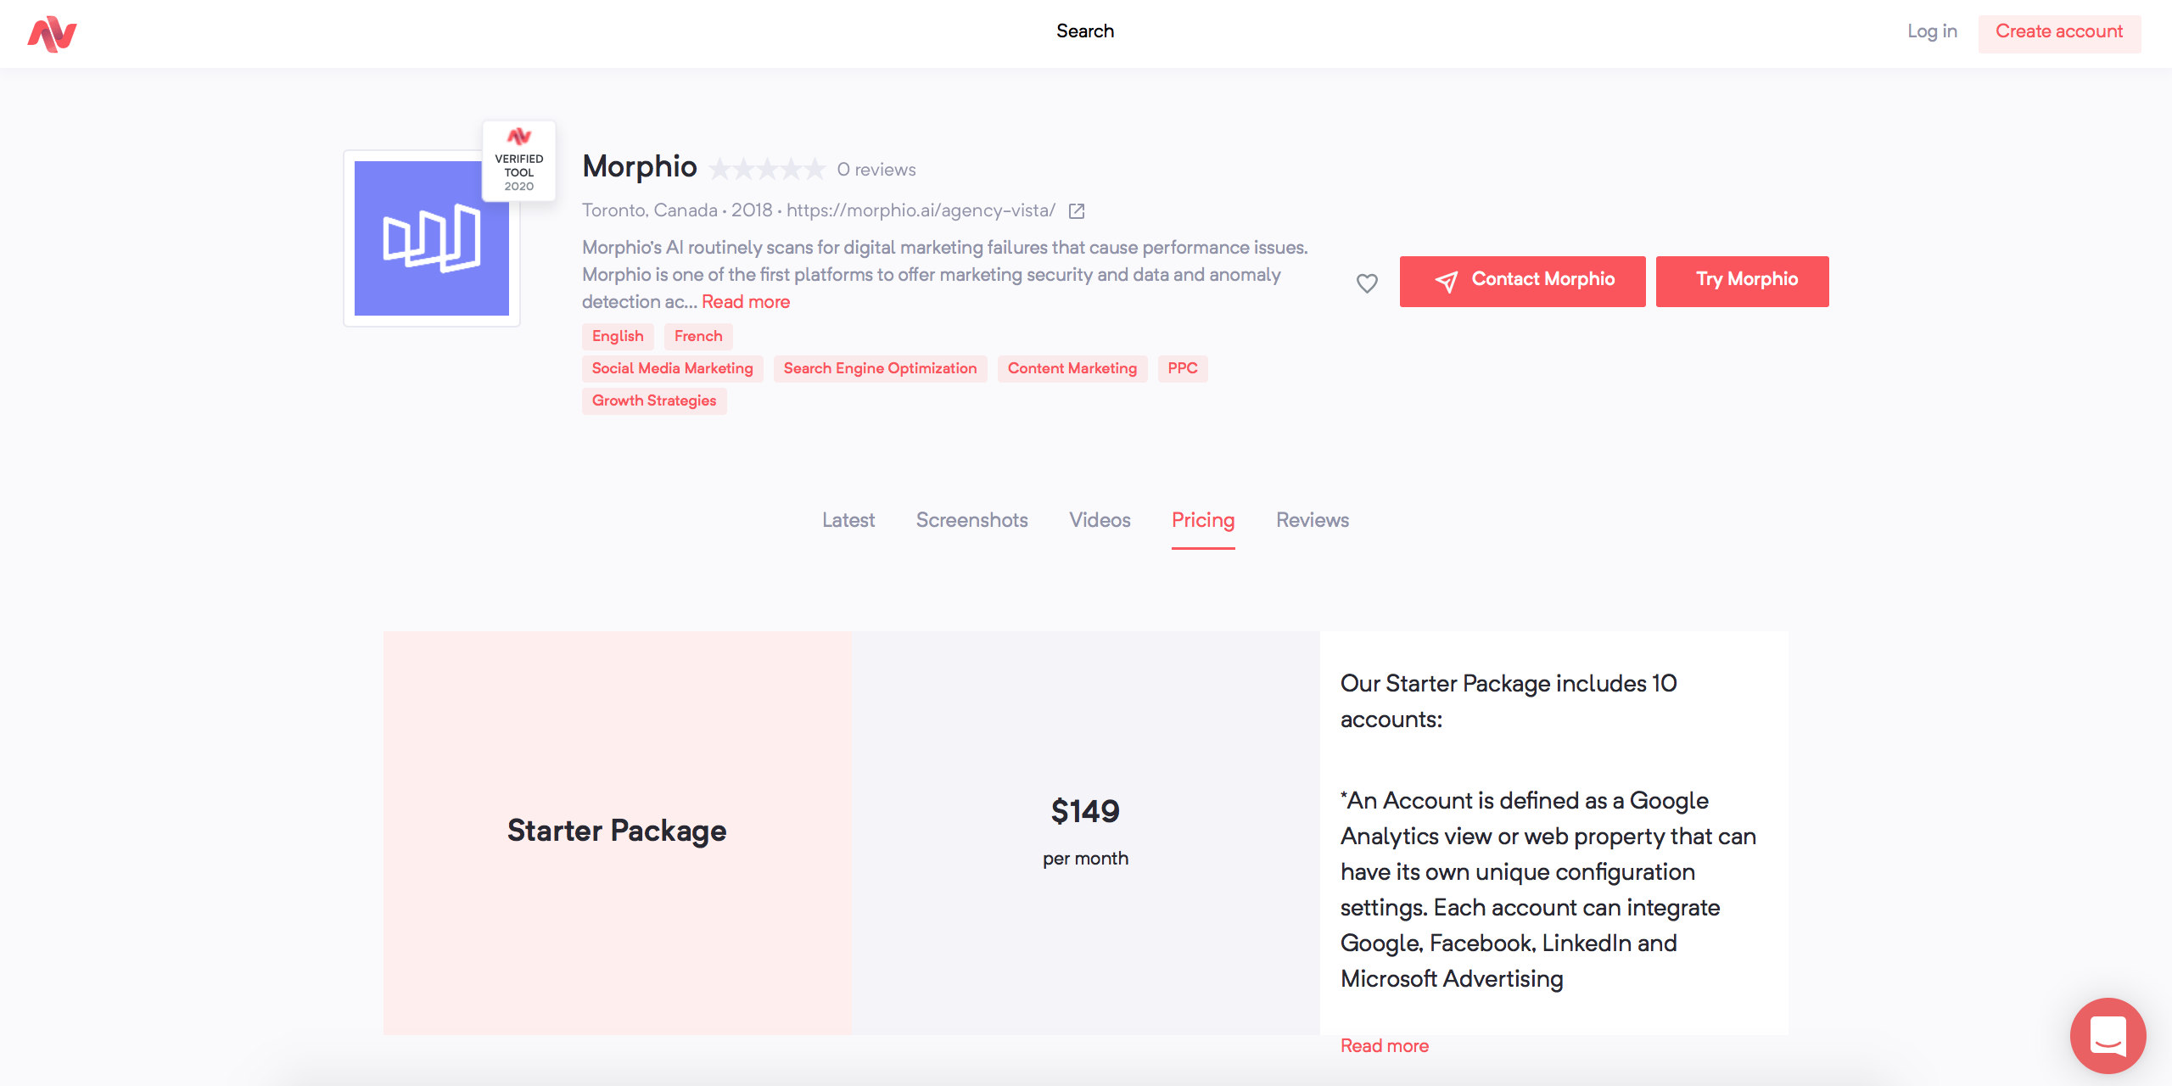Click the Verified Tool 2020 badge
Image resolution: width=2172 pixels, height=1086 pixels.
click(519, 161)
